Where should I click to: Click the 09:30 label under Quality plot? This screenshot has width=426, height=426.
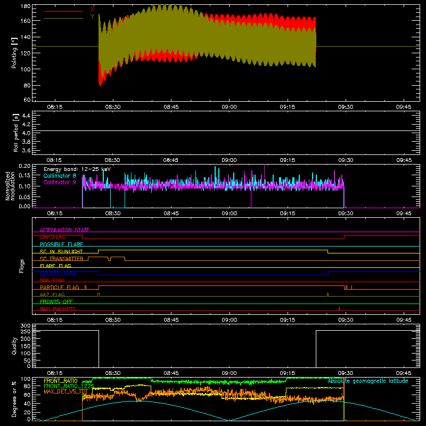[345, 373]
